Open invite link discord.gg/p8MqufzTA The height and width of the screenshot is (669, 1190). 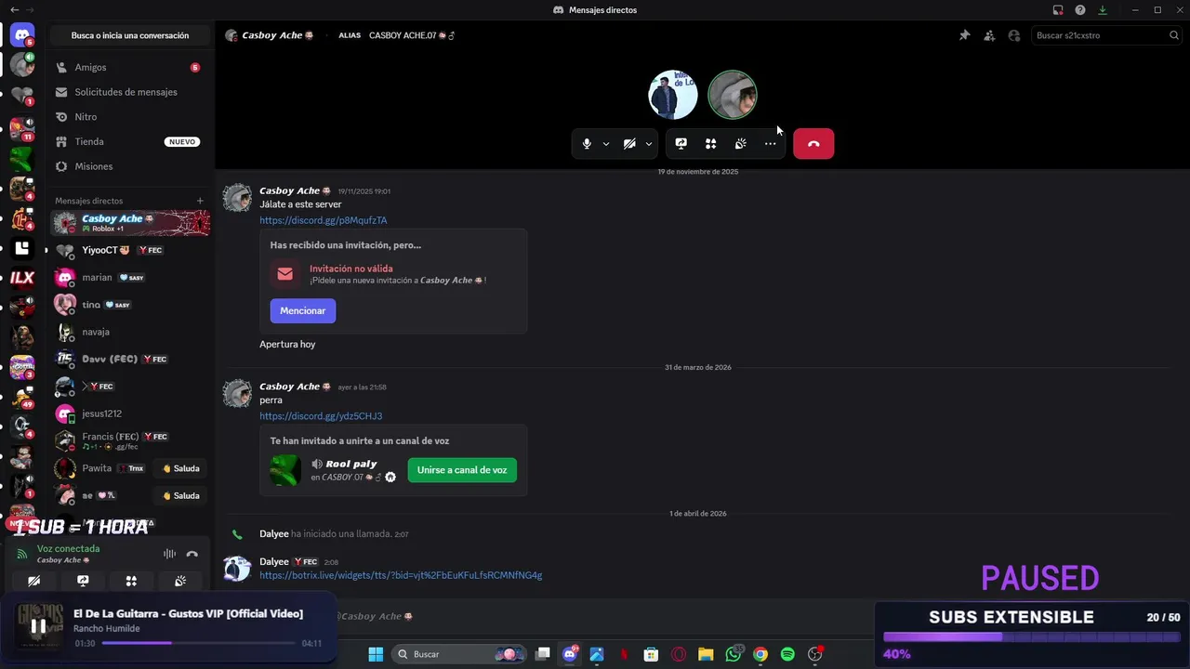point(323,220)
